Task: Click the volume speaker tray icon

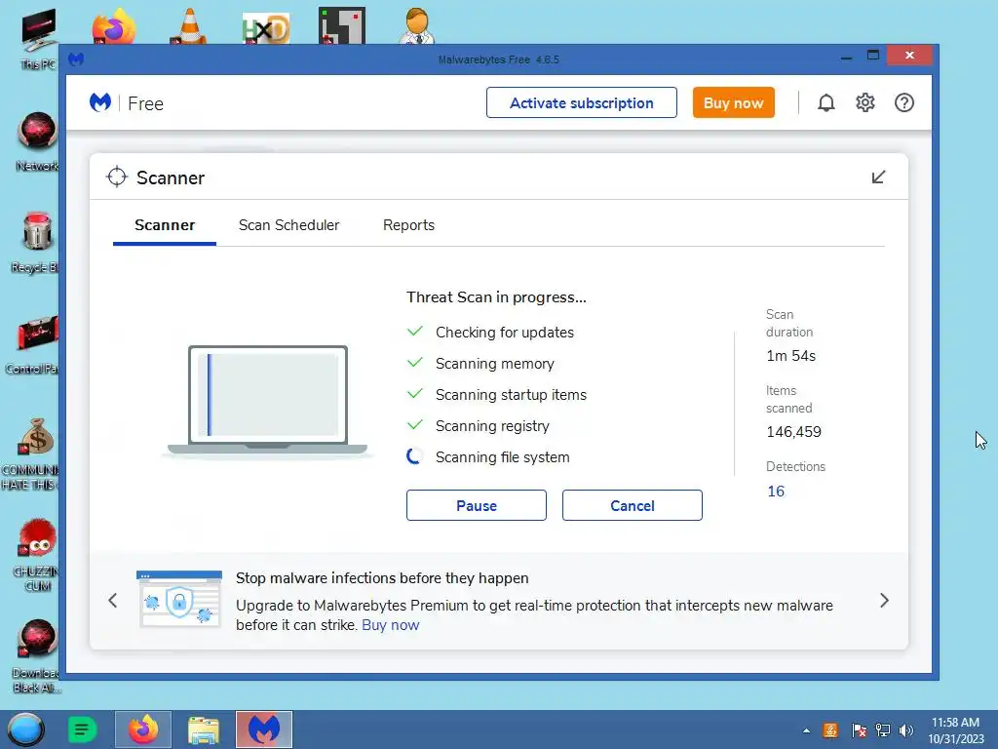Action: click(906, 730)
